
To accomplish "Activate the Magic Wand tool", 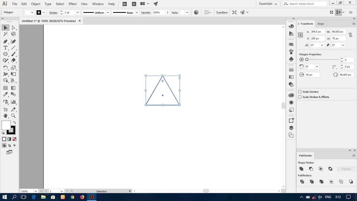I will pos(6,34).
